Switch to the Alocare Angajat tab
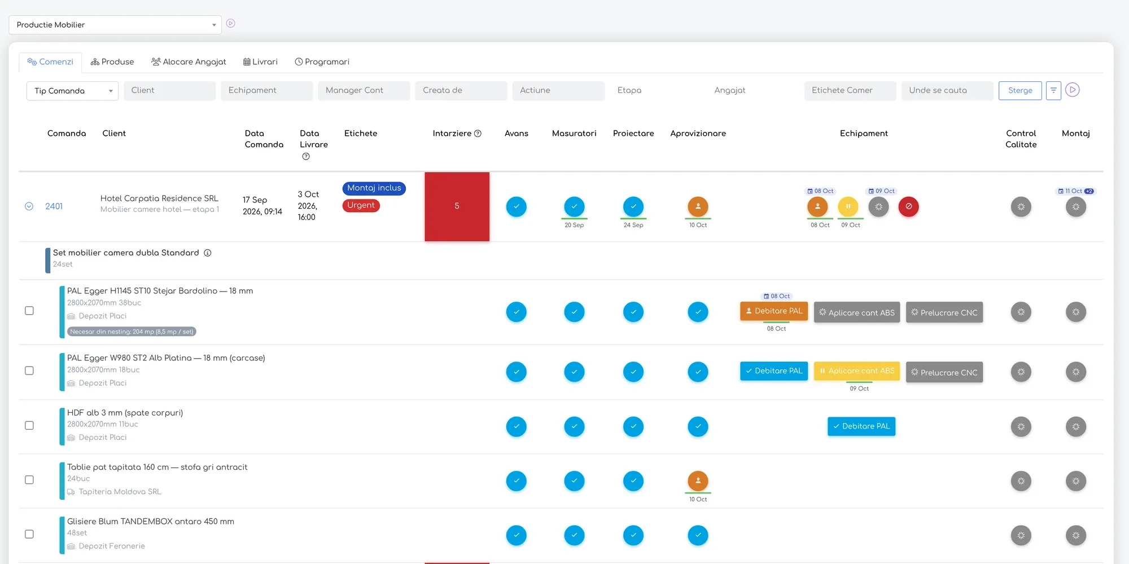The width and height of the screenshot is (1129, 564). 189,62
